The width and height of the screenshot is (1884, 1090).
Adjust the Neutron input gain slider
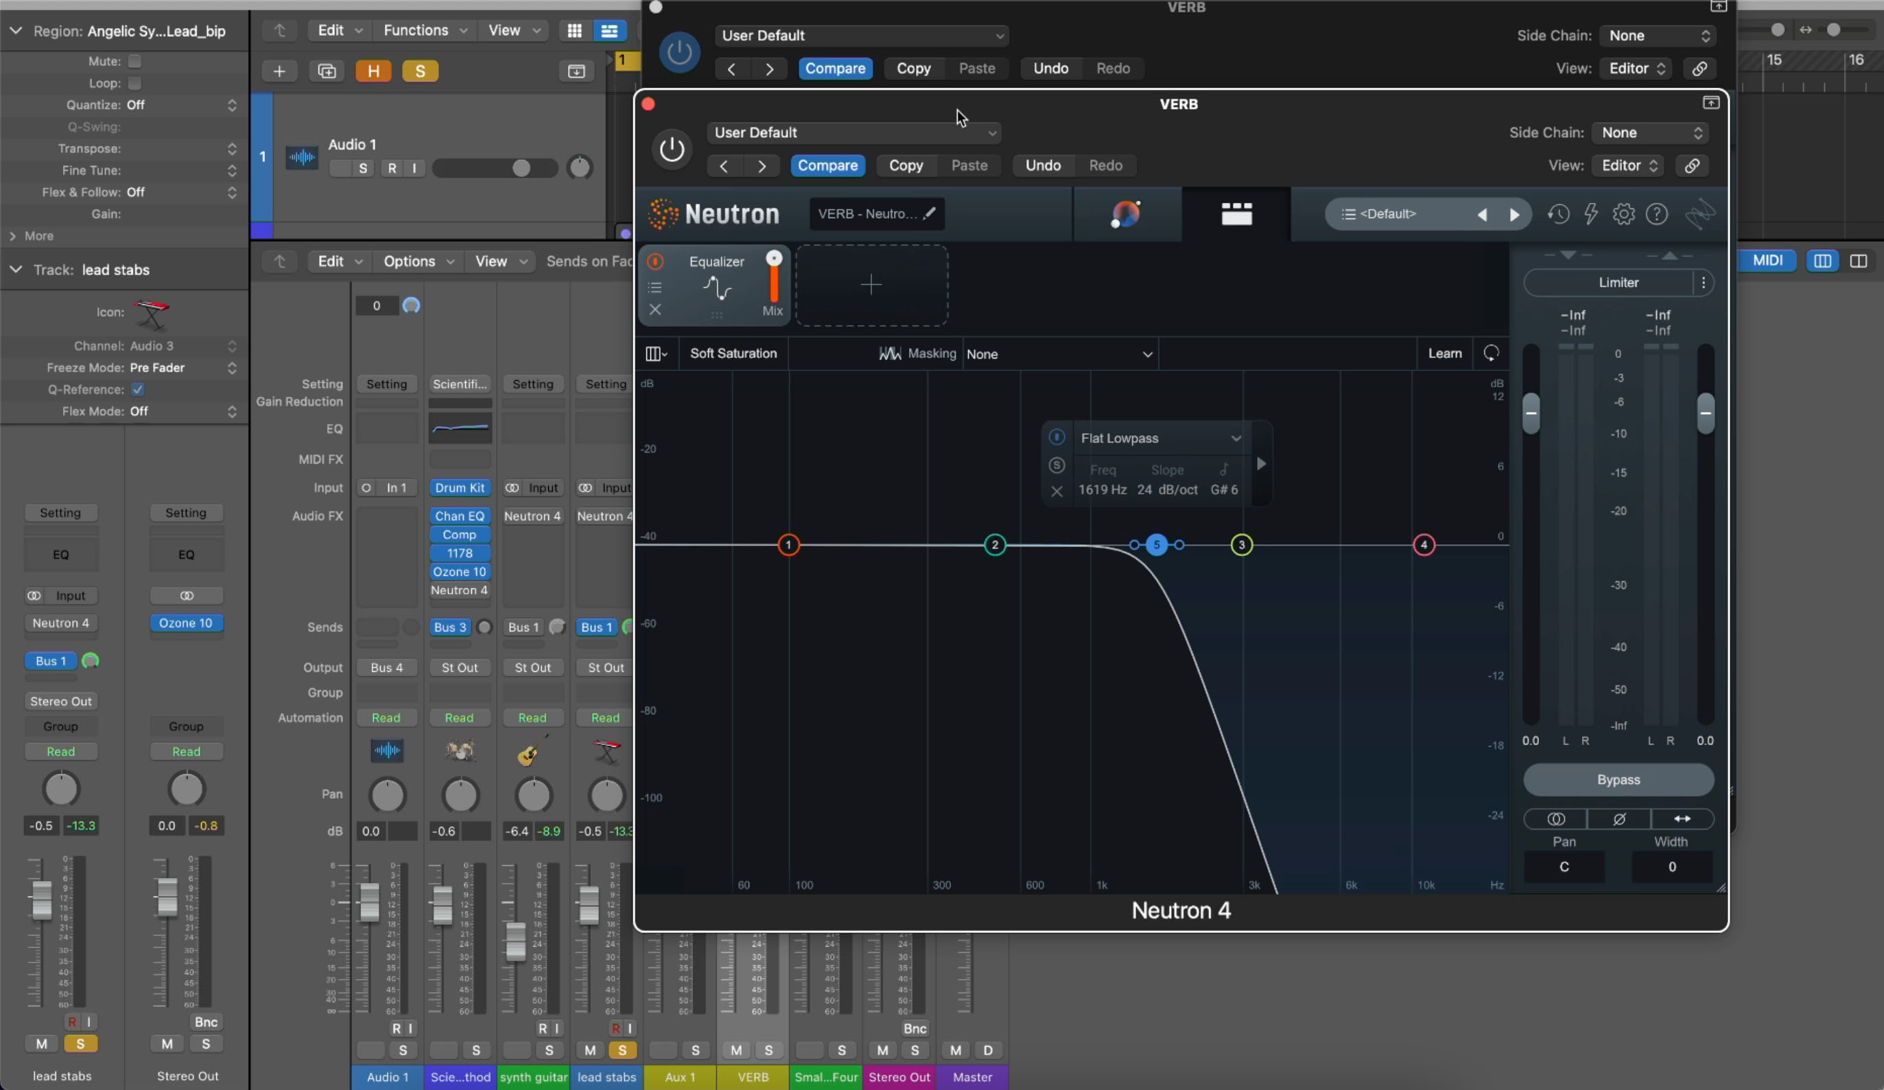[x=1531, y=413]
